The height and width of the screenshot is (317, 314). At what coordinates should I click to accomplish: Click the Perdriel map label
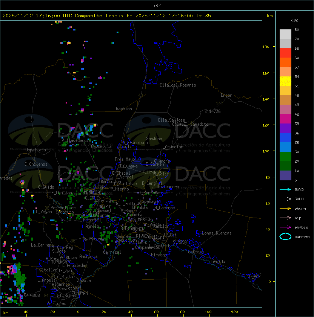pyautogui.click(x=92, y=220)
